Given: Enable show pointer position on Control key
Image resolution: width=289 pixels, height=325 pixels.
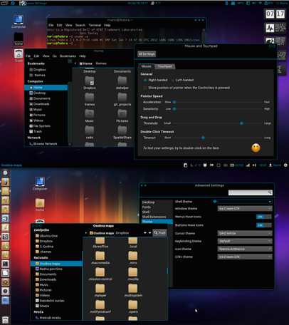Looking at the screenshot, I should (144, 88).
